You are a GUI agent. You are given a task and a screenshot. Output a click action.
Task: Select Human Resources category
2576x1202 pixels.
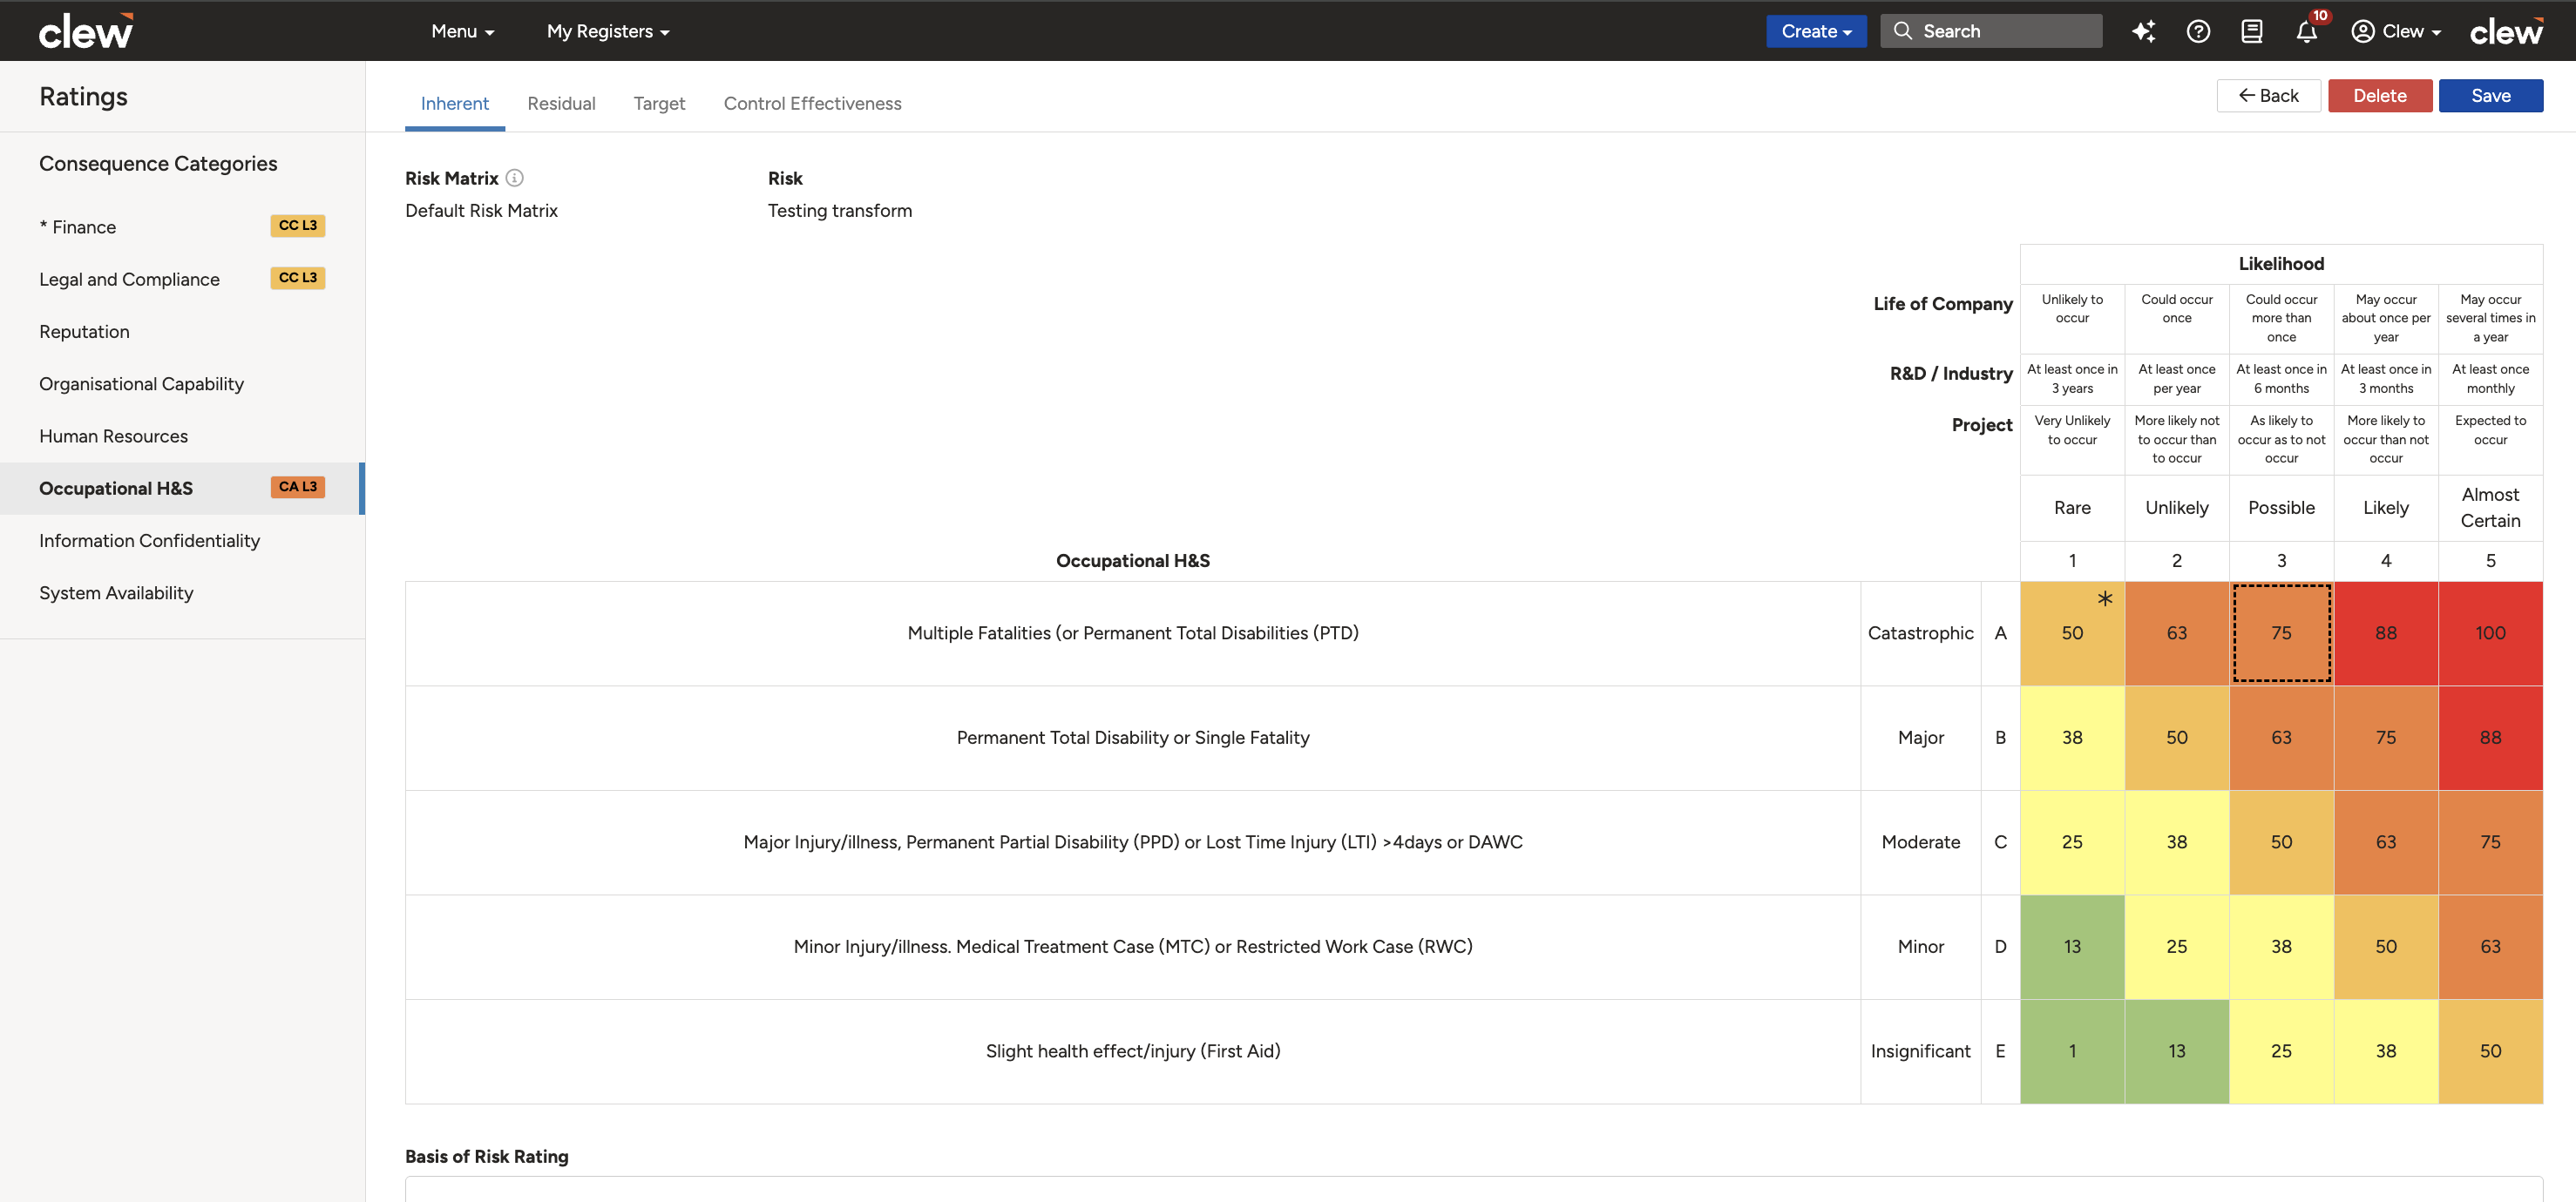(182, 436)
